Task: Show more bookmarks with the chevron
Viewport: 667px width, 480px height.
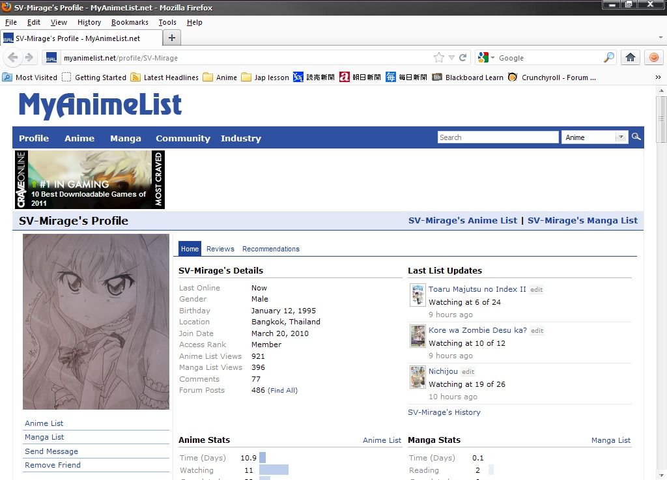Action: pyautogui.click(x=658, y=77)
